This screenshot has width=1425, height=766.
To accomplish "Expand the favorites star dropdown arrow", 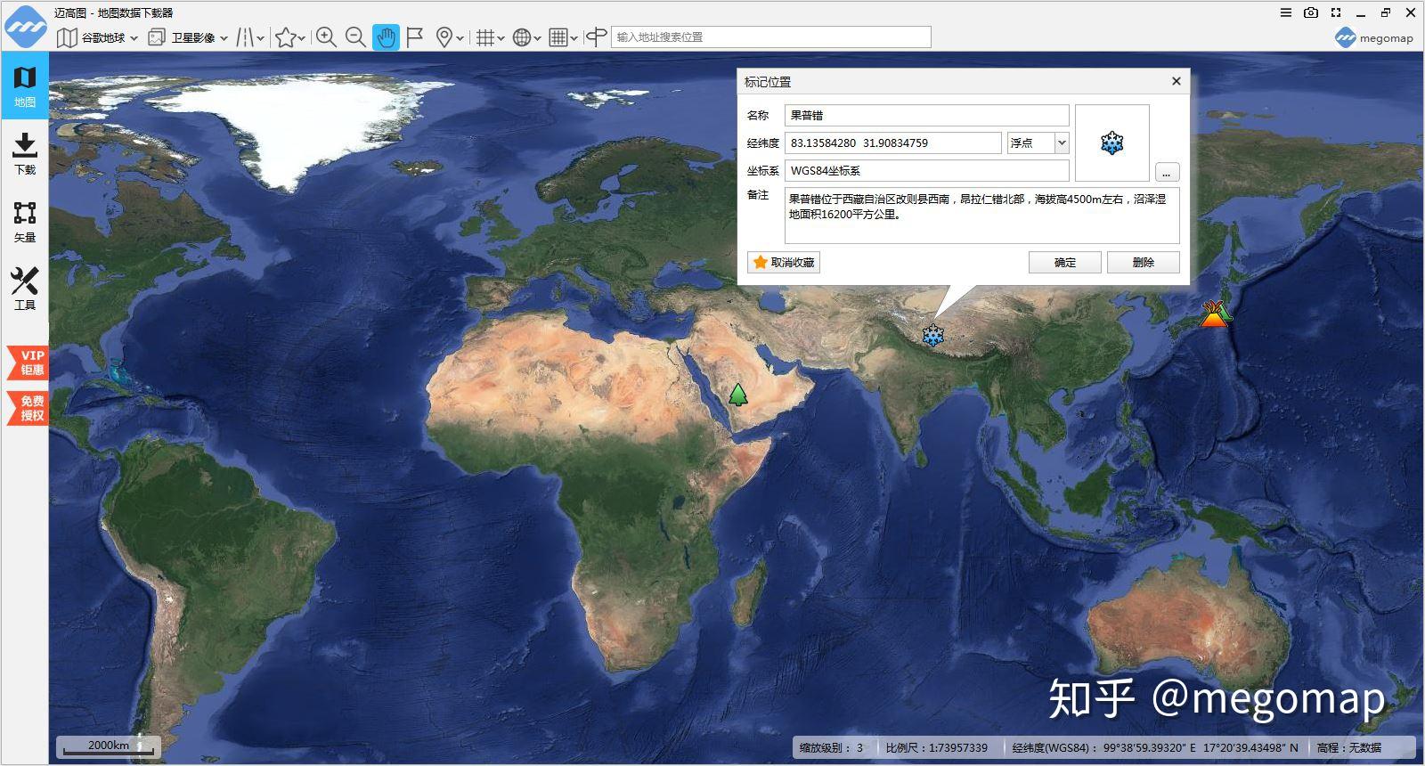I will tap(302, 38).
